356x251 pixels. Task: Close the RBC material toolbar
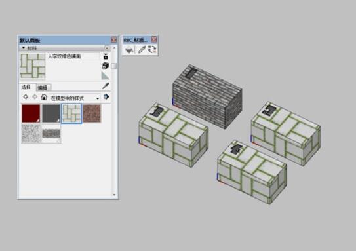pos(154,39)
